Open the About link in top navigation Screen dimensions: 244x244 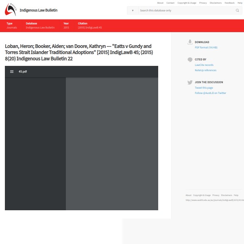pos(160,3)
